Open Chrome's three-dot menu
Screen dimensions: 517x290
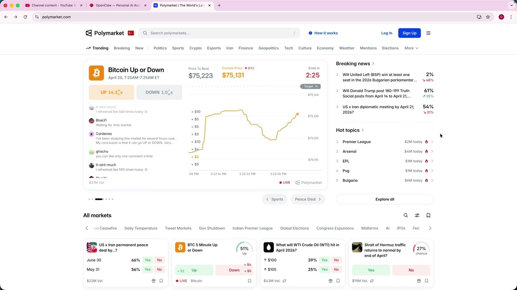point(511,17)
